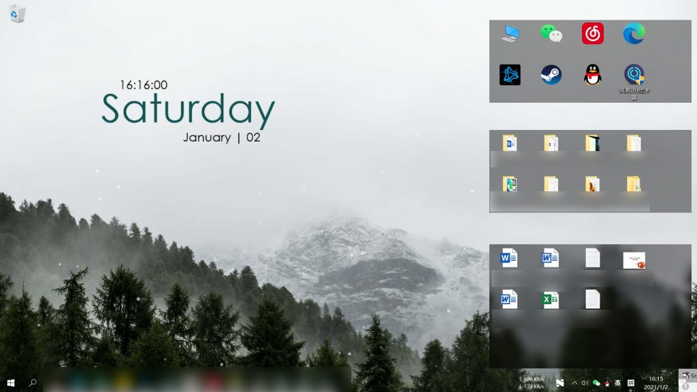The image size is (697, 392).
Task: Open This PC desktop shortcut
Action: tap(510, 33)
